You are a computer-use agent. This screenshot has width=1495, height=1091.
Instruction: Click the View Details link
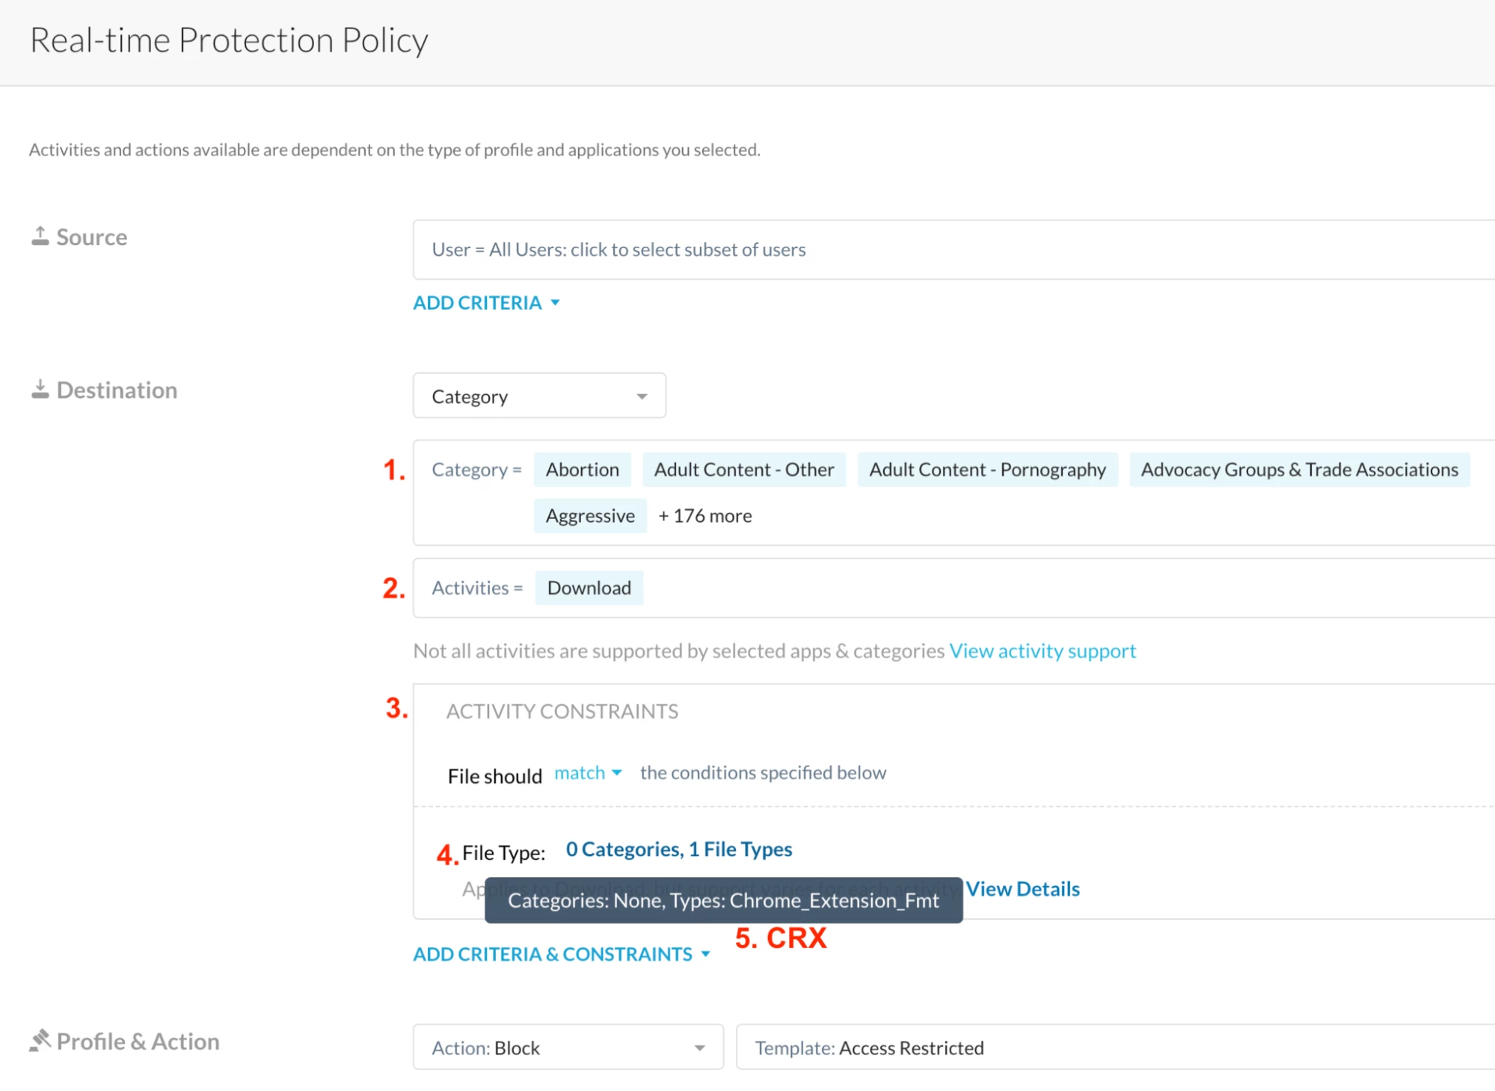[1022, 888]
